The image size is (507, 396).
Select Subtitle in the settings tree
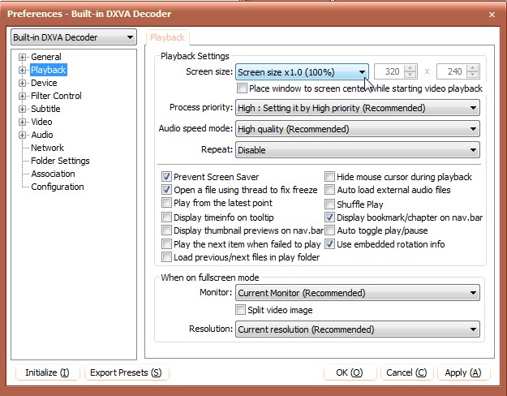[45, 109]
